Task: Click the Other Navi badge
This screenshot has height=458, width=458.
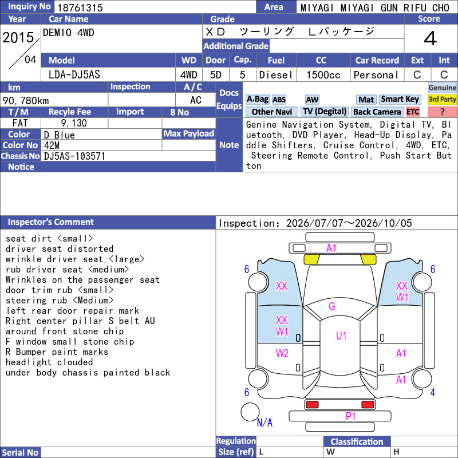Action: click(271, 112)
